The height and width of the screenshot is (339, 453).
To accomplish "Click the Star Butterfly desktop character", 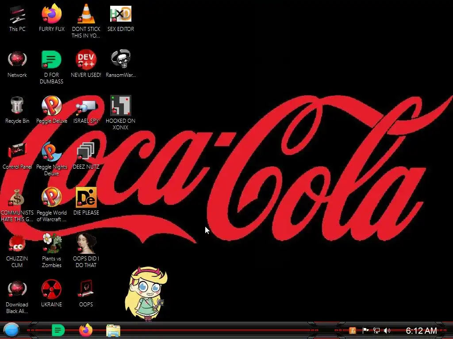I will pos(146,294).
